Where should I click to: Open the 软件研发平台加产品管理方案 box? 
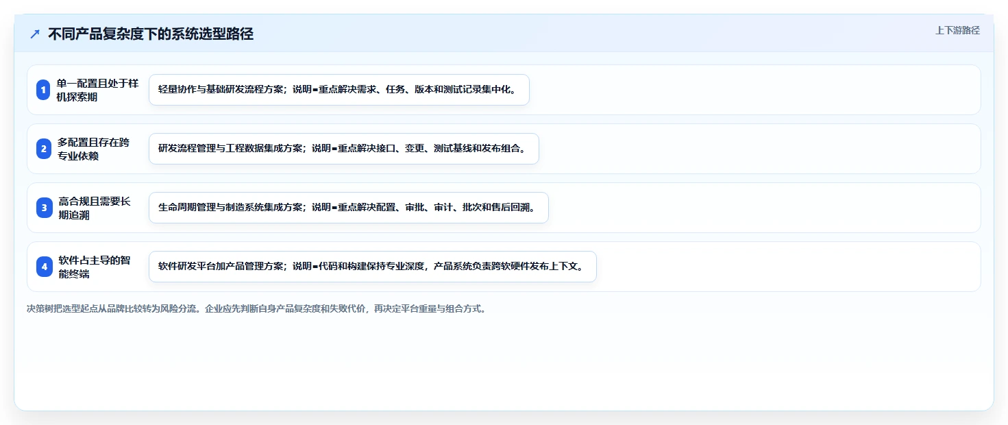[373, 267]
